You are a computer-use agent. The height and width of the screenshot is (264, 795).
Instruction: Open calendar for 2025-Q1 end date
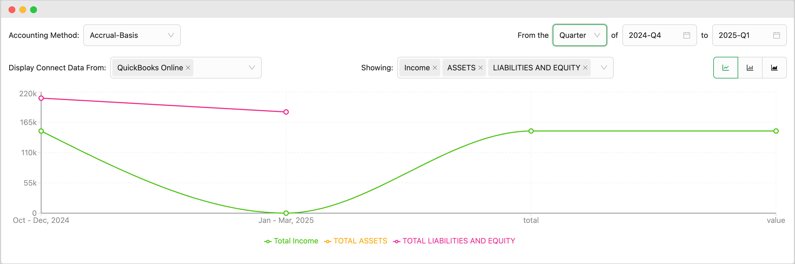tap(776, 35)
